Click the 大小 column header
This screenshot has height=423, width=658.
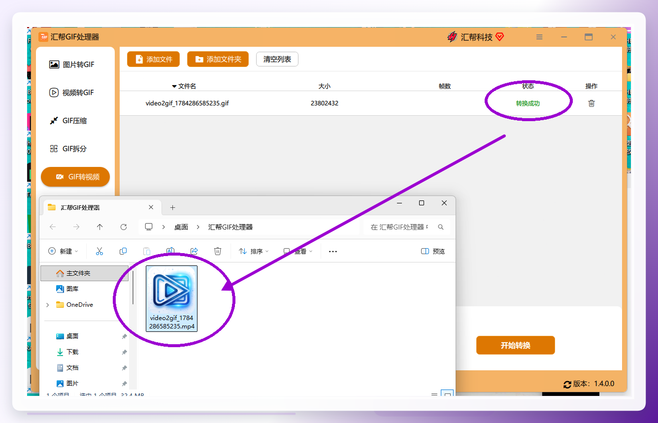click(325, 86)
